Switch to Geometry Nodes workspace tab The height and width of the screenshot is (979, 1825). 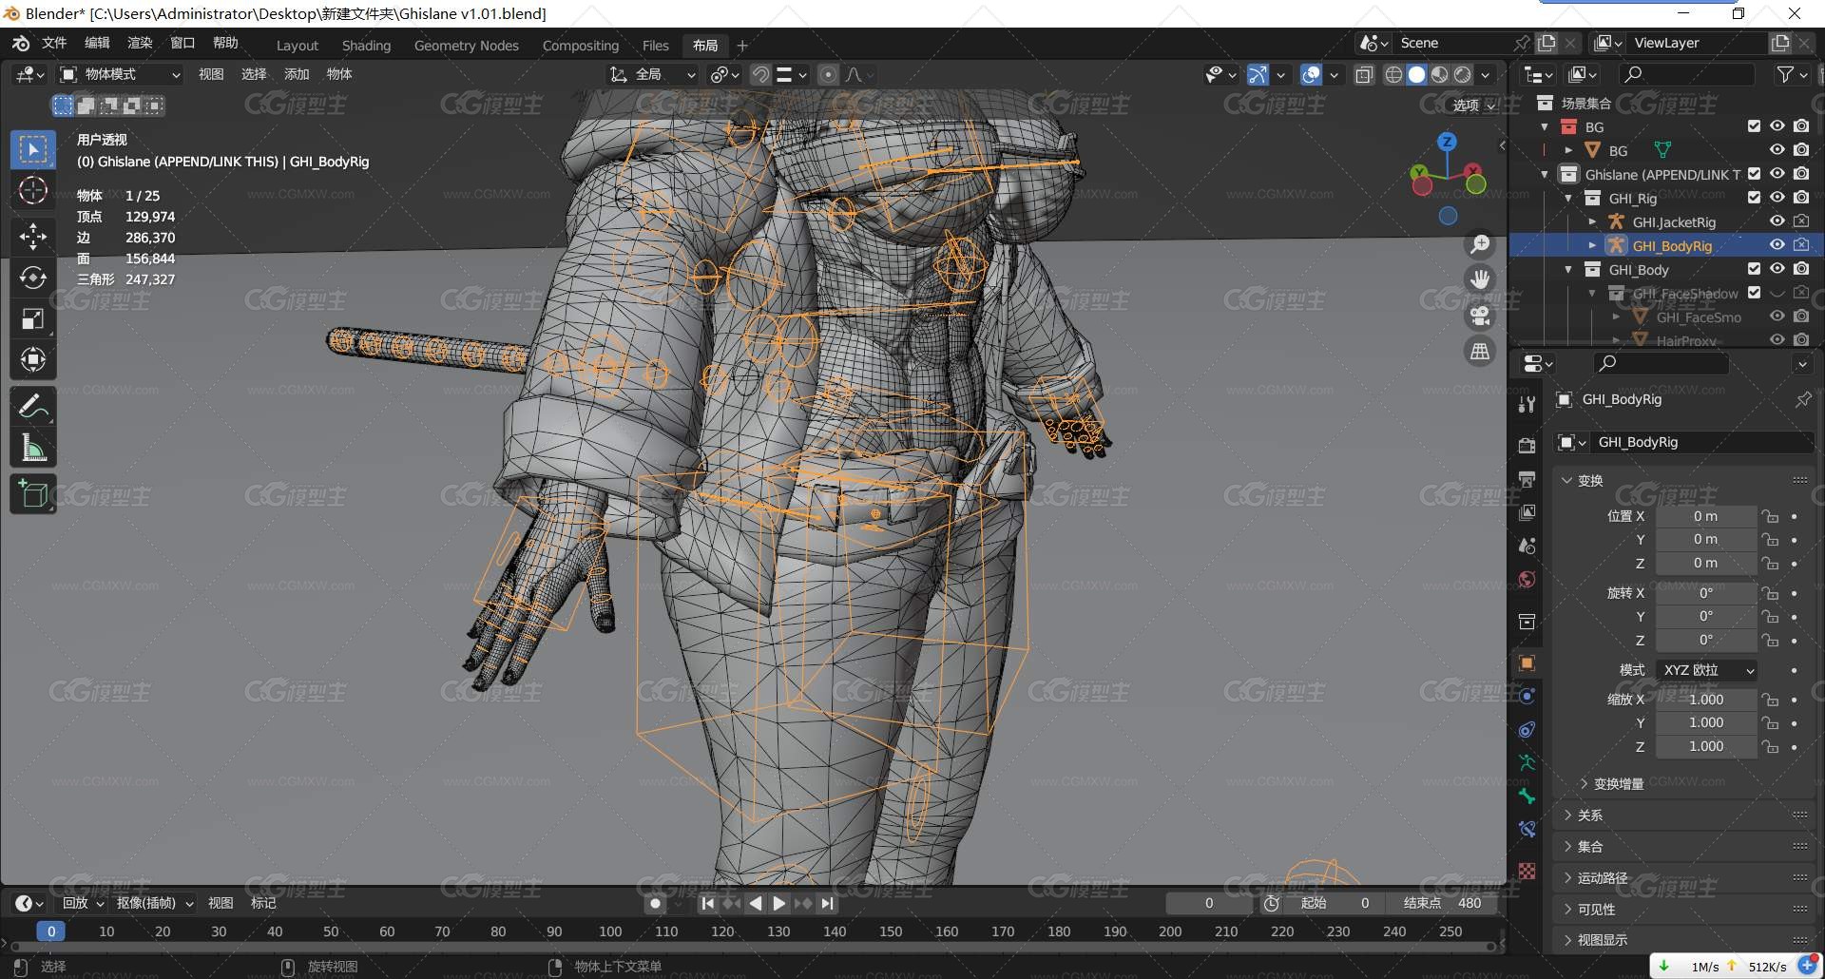[467, 46]
